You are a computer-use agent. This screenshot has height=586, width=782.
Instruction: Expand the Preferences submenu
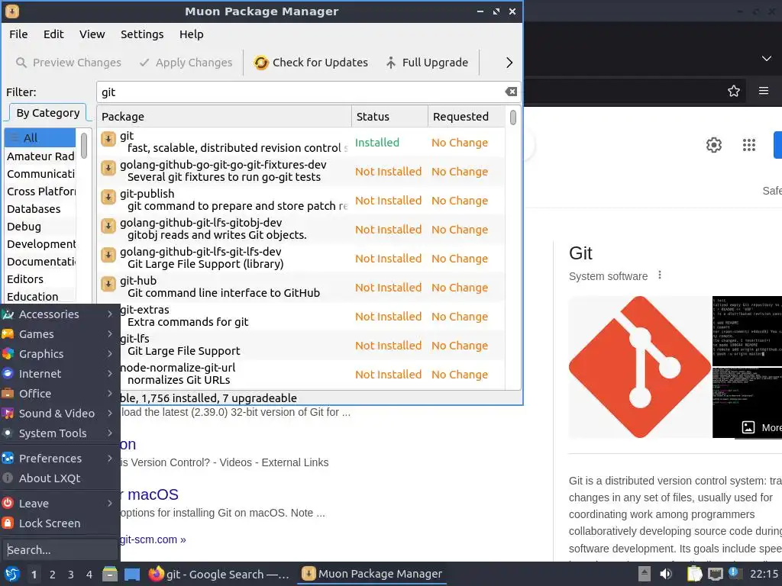(59, 459)
